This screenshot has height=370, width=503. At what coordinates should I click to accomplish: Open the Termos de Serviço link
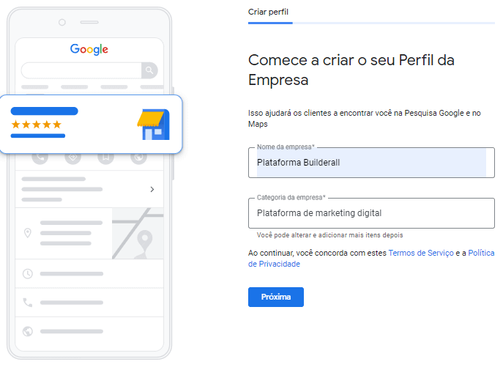pos(421,253)
